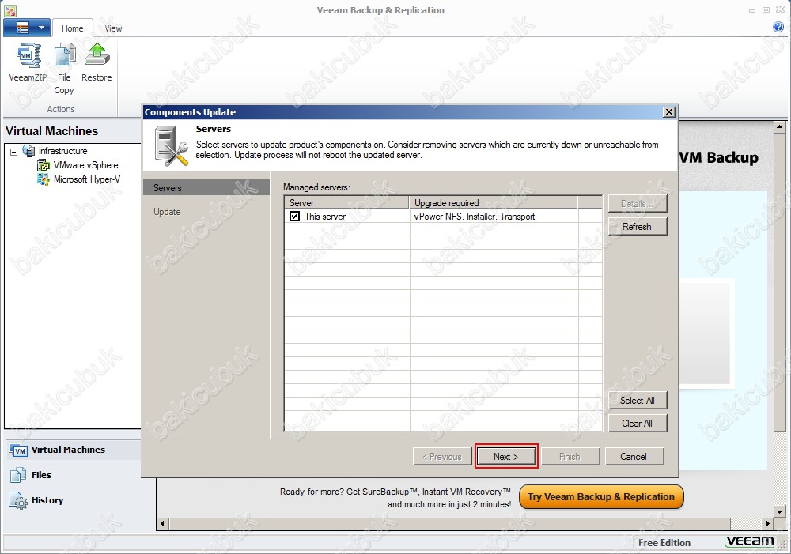
Task: Switch to the Home ribbon tab
Action: pyautogui.click(x=72, y=28)
